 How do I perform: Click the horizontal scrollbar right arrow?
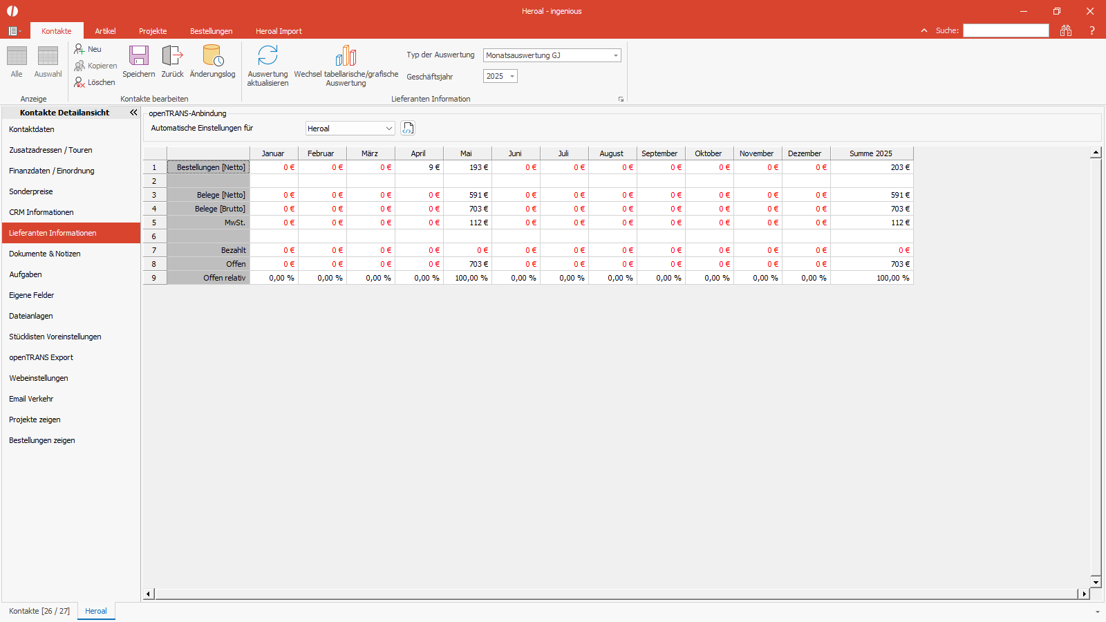1084,594
